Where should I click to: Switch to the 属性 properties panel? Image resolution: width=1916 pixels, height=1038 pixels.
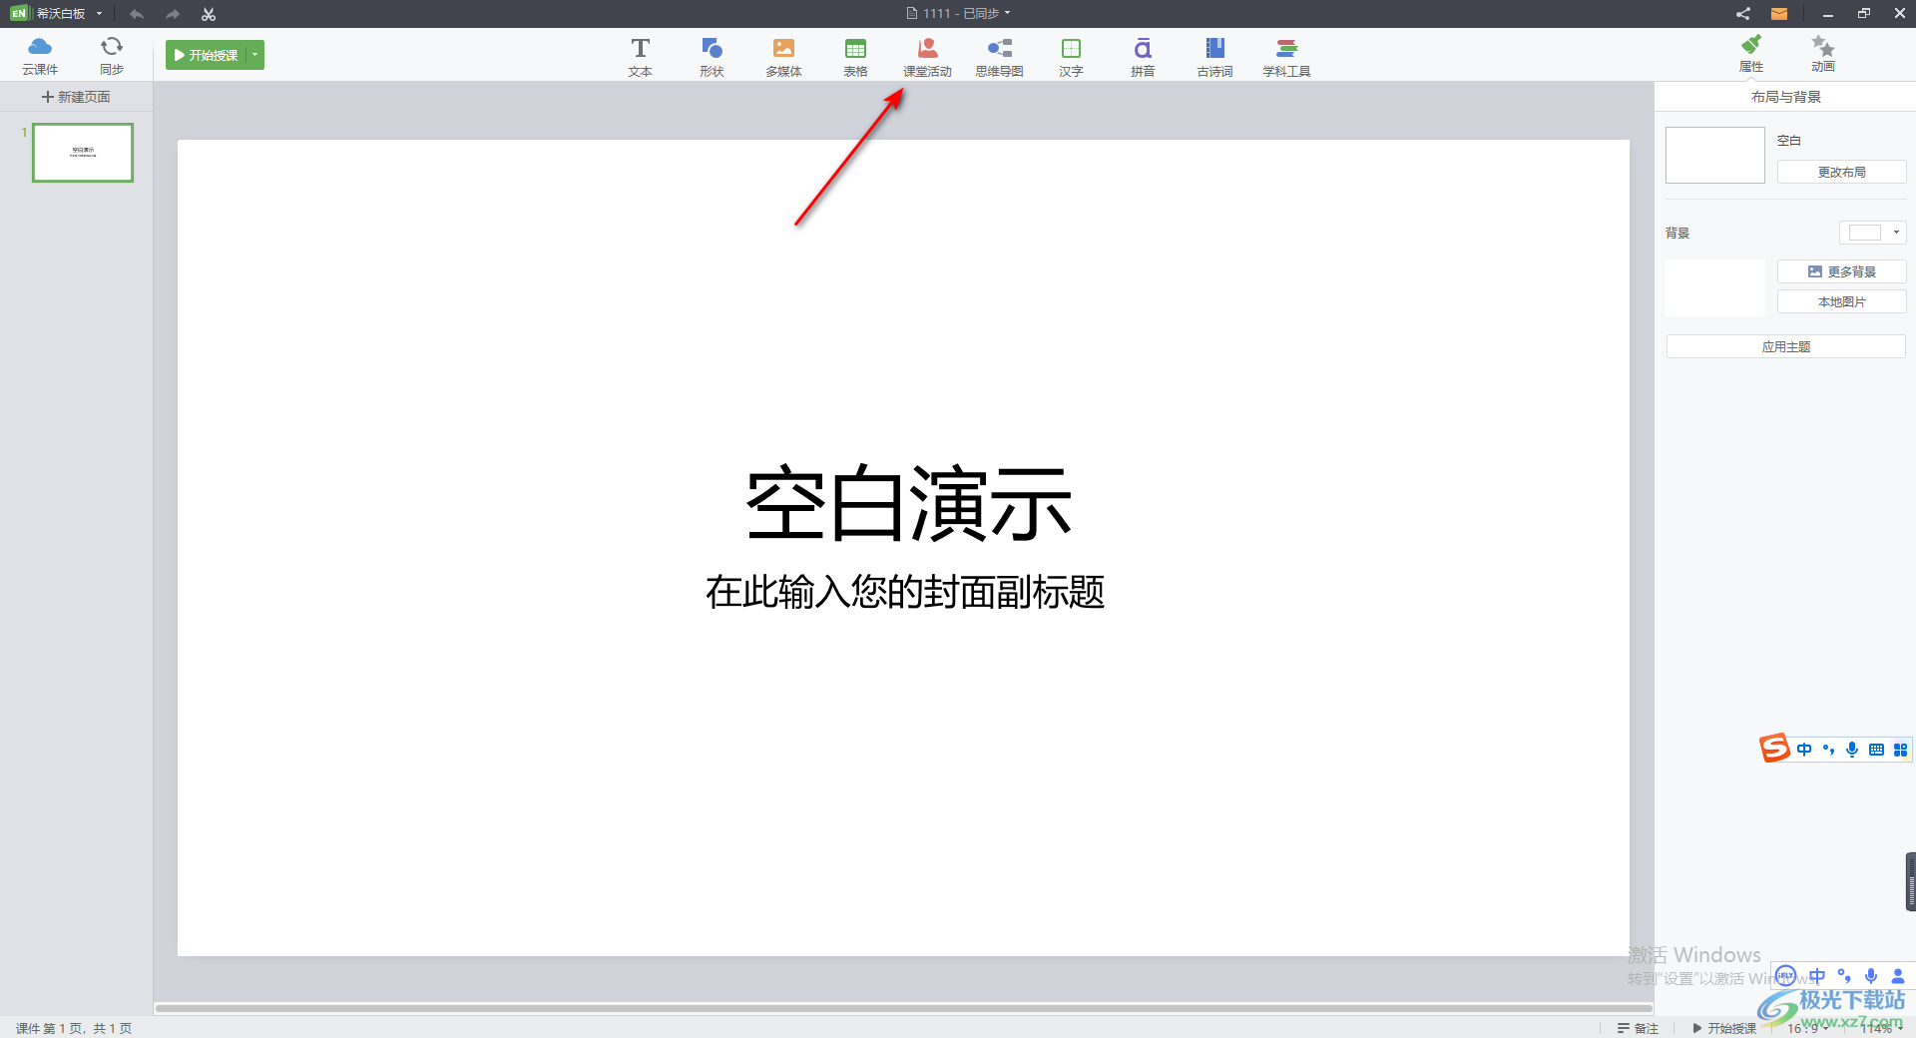(1751, 54)
